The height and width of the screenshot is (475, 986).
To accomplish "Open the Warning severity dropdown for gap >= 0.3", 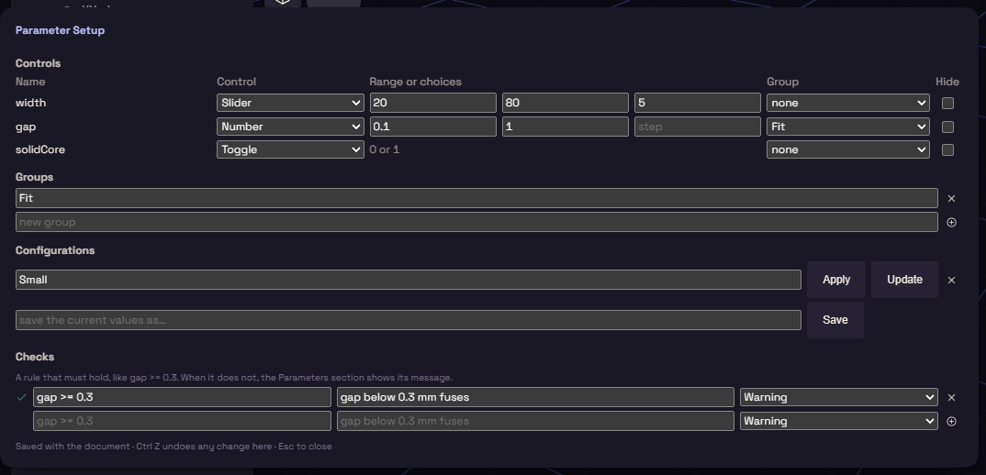I will click(838, 397).
